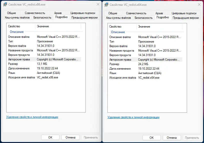Click installer icon in VC_redist.x86.exe title bar
Viewport: 204px width, 143px height.
point(5,5)
